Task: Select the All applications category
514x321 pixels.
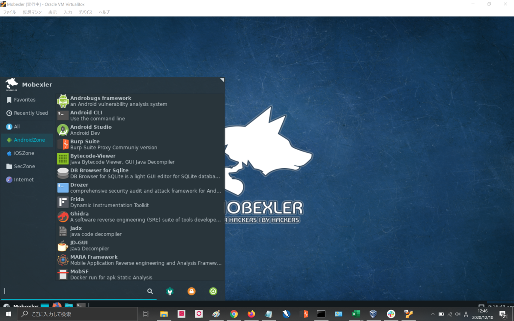Action: click(x=27, y=127)
